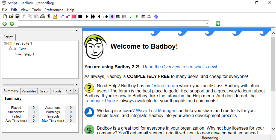The image size is (276, 140).
Task: Go back with the green left arrow
Action: [x=5, y=24]
